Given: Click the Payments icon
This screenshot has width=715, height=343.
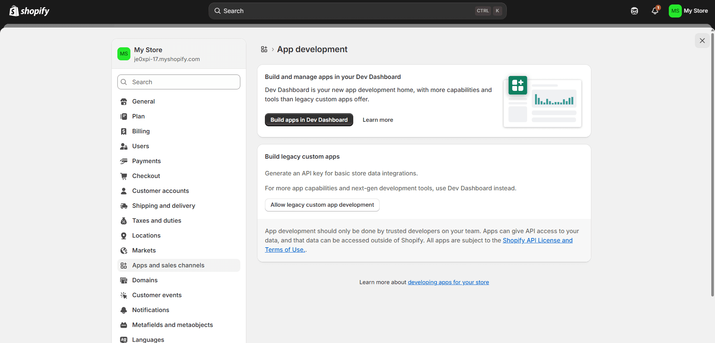Looking at the screenshot, I should click(124, 161).
